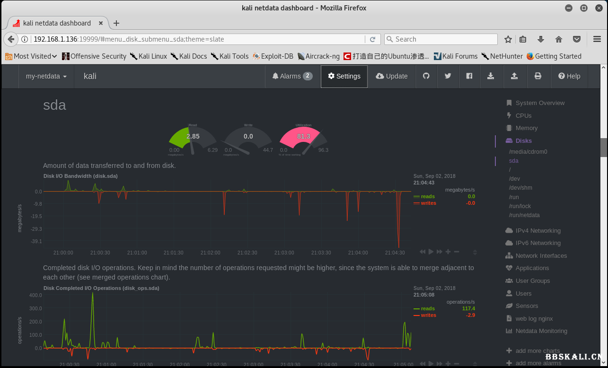Open the Alarms tab in navbar

pos(292,76)
